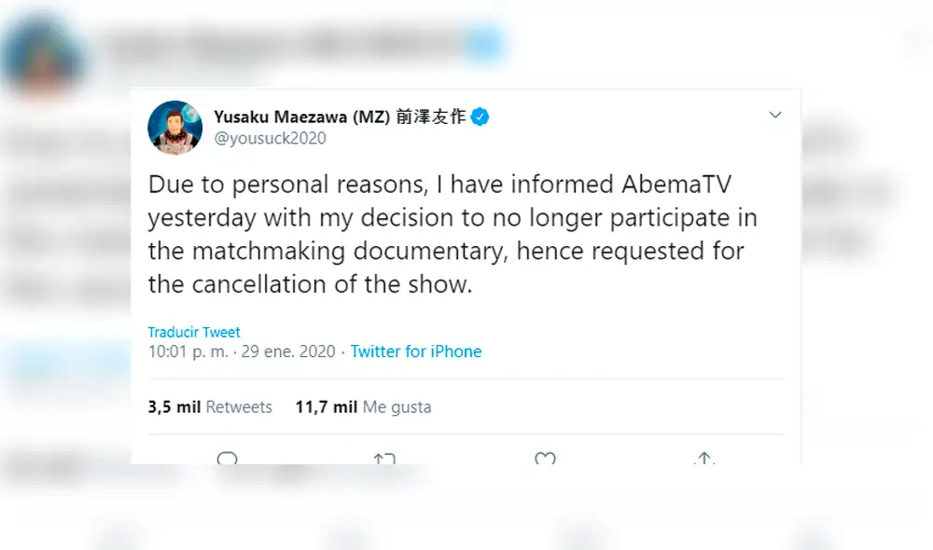View the 11,7 mil Me gusta list
This screenshot has height=550, width=933.
click(x=363, y=407)
